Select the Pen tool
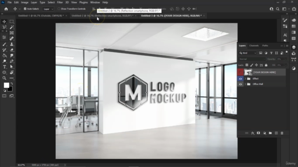Screen dimensions: 298x167 [12, 61]
